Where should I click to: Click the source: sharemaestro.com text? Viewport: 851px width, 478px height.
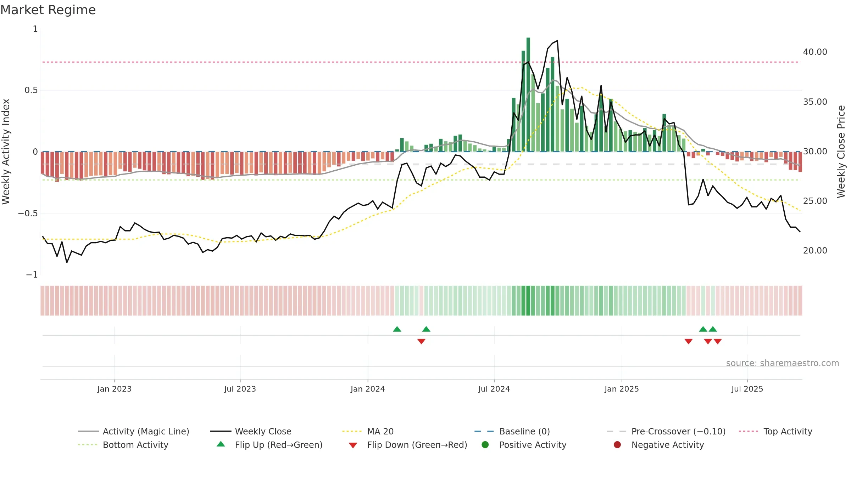click(783, 363)
